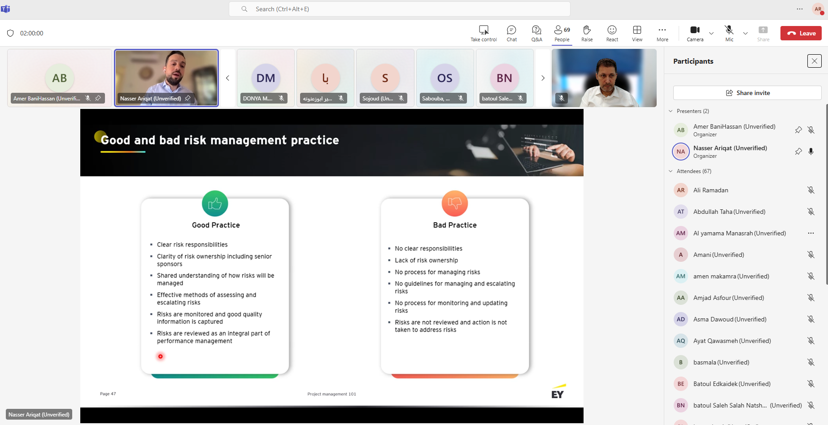Click the Share invite button
This screenshot has width=828, height=425.
(747, 93)
